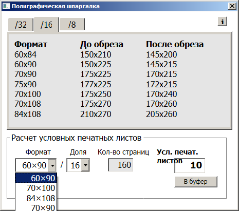Open the /8 tab
This screenshot has width=239, height=211.
point(72,25)
